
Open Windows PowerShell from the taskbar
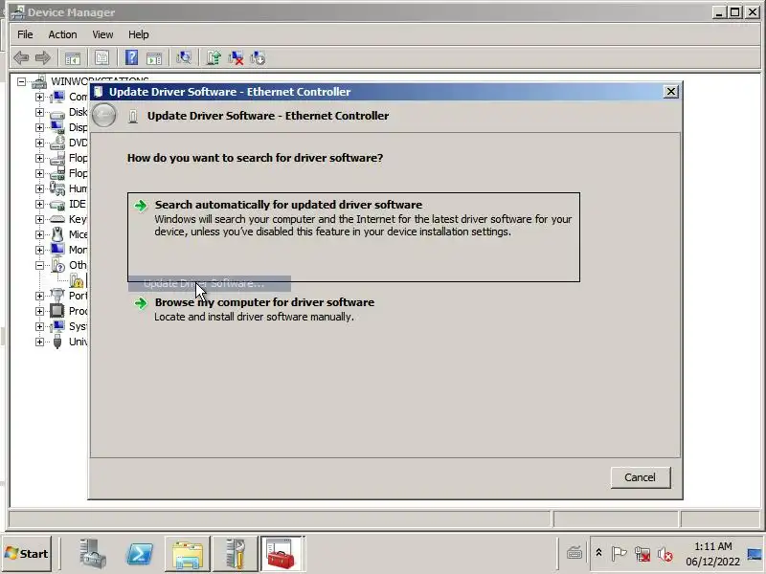pos(140,554)
